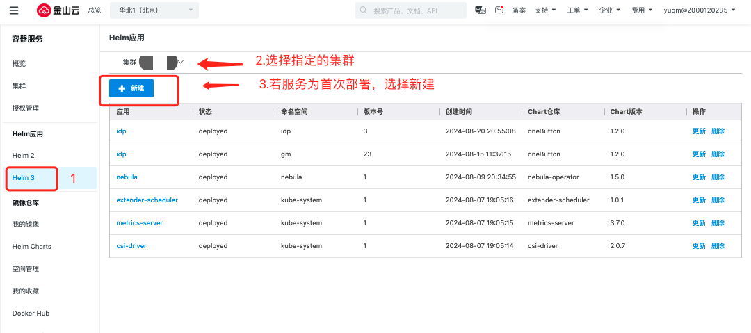The height and width of the screenshot is (333, 751).
Task: Open 授权管理 in the sidebar
Action: pos(26,108)
